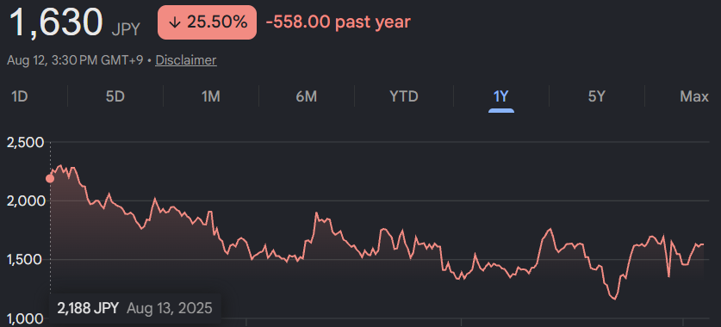
Task: Select the Max time range
Action: [x=694, y=97]
